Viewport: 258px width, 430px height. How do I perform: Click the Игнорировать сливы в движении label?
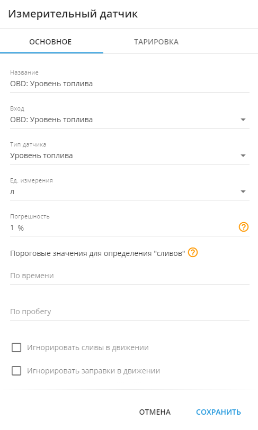tap(87, 347)
